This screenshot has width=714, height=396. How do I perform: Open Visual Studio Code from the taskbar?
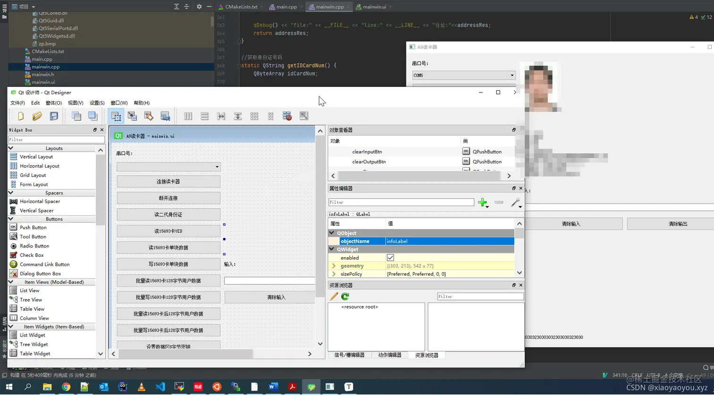coord(160,387)
